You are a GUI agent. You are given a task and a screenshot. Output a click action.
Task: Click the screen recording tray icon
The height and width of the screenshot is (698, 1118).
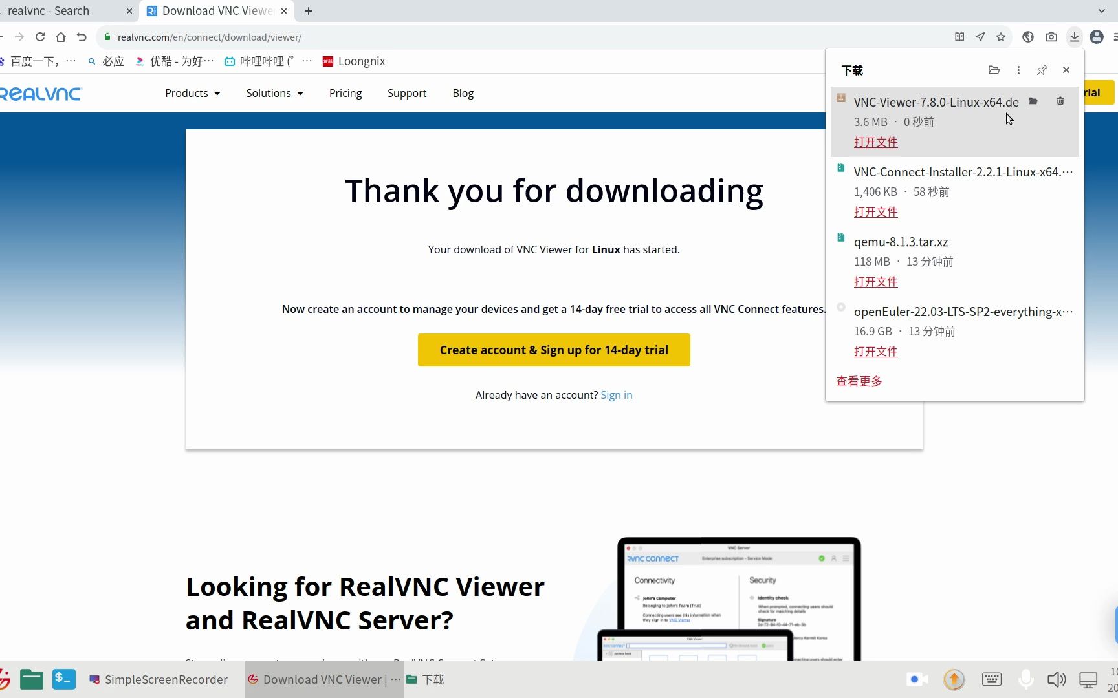tap(917, 679)
